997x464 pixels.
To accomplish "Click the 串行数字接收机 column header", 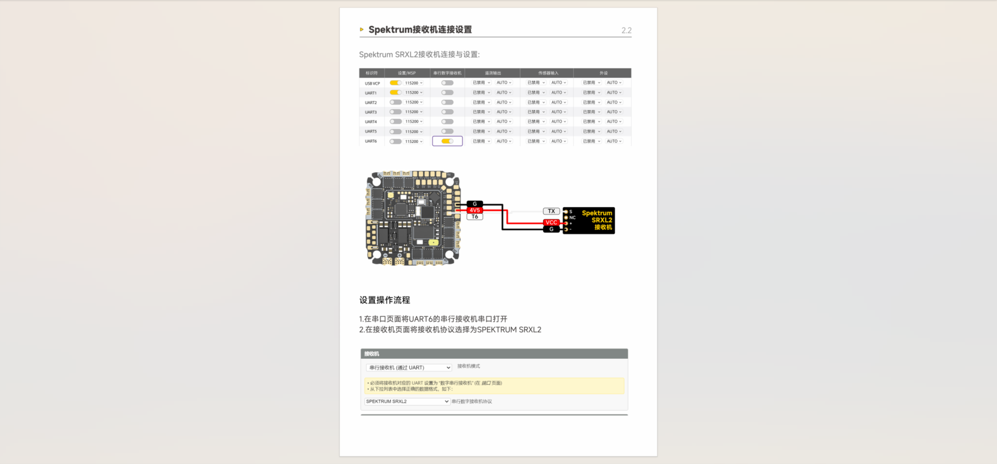I will [447, 73].
